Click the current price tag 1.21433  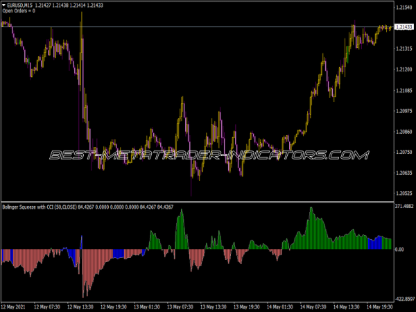tap(404, 27)
